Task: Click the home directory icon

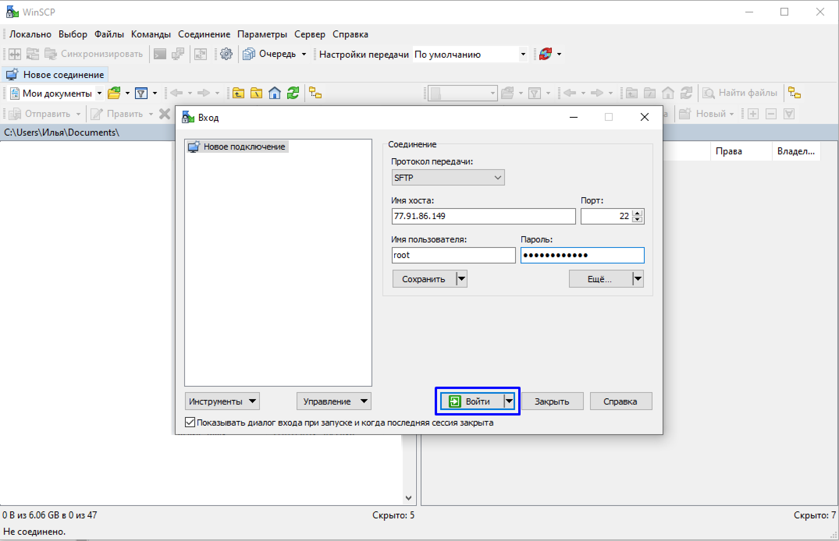Action: tap(275, 93)
